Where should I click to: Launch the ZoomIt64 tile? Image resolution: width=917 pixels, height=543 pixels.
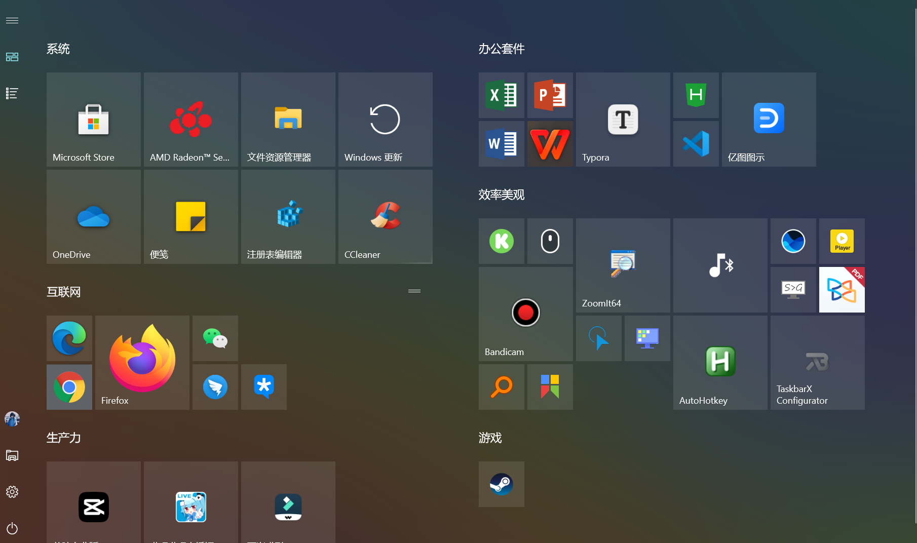(623, 265)
